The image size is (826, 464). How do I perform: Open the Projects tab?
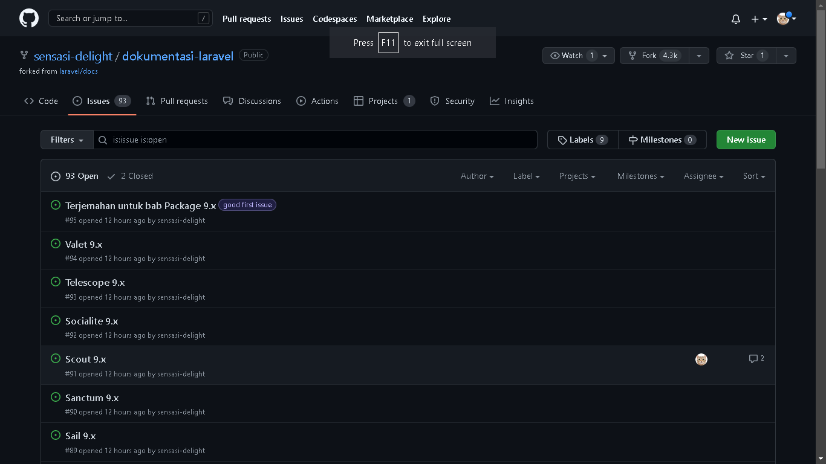point(385,101)
